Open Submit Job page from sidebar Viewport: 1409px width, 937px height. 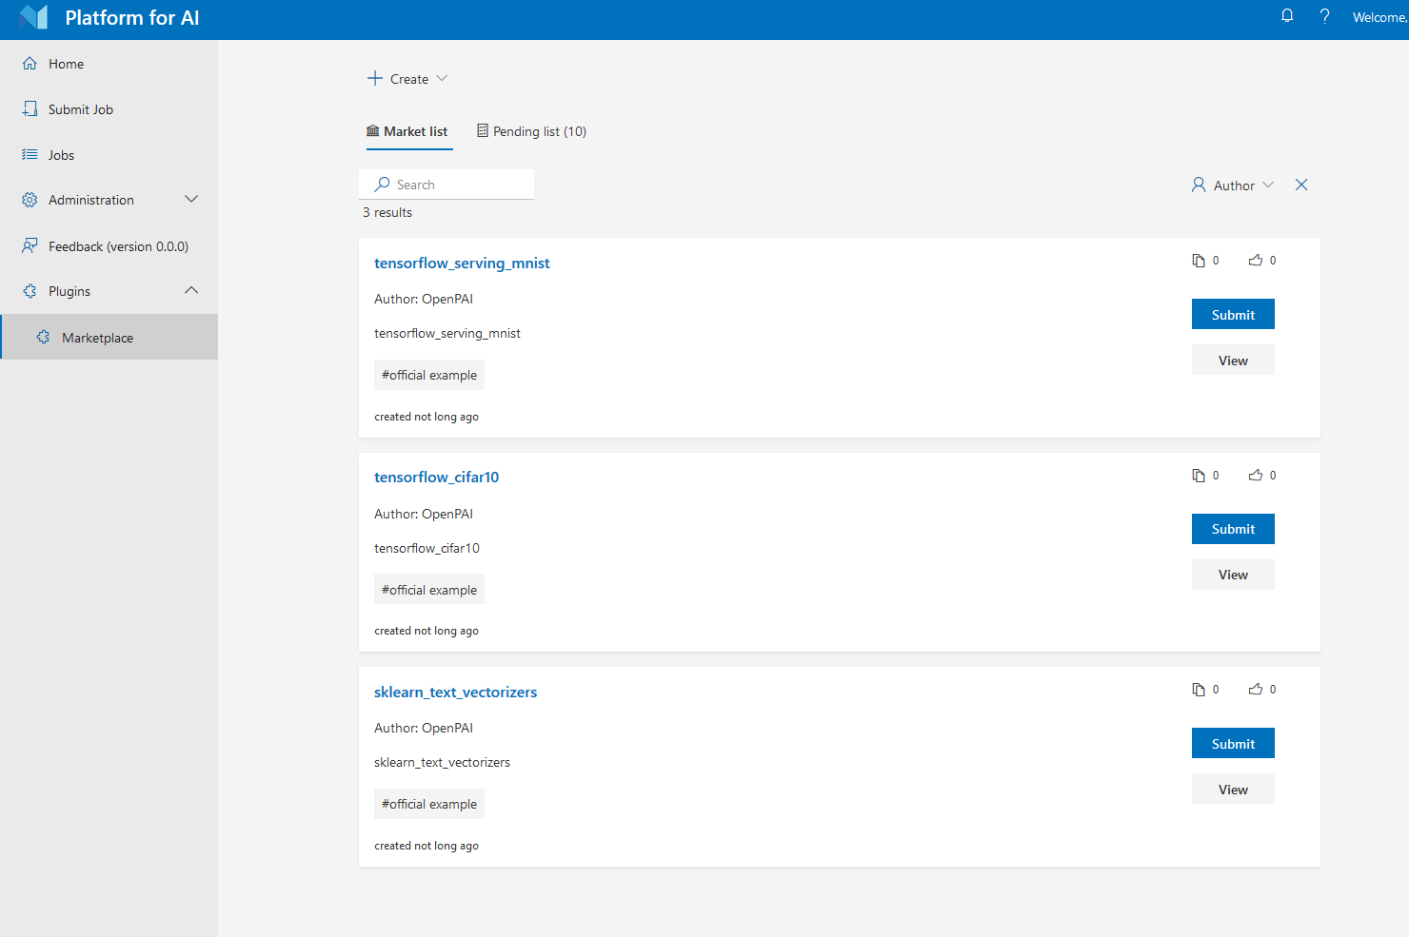tap(109, 109)
